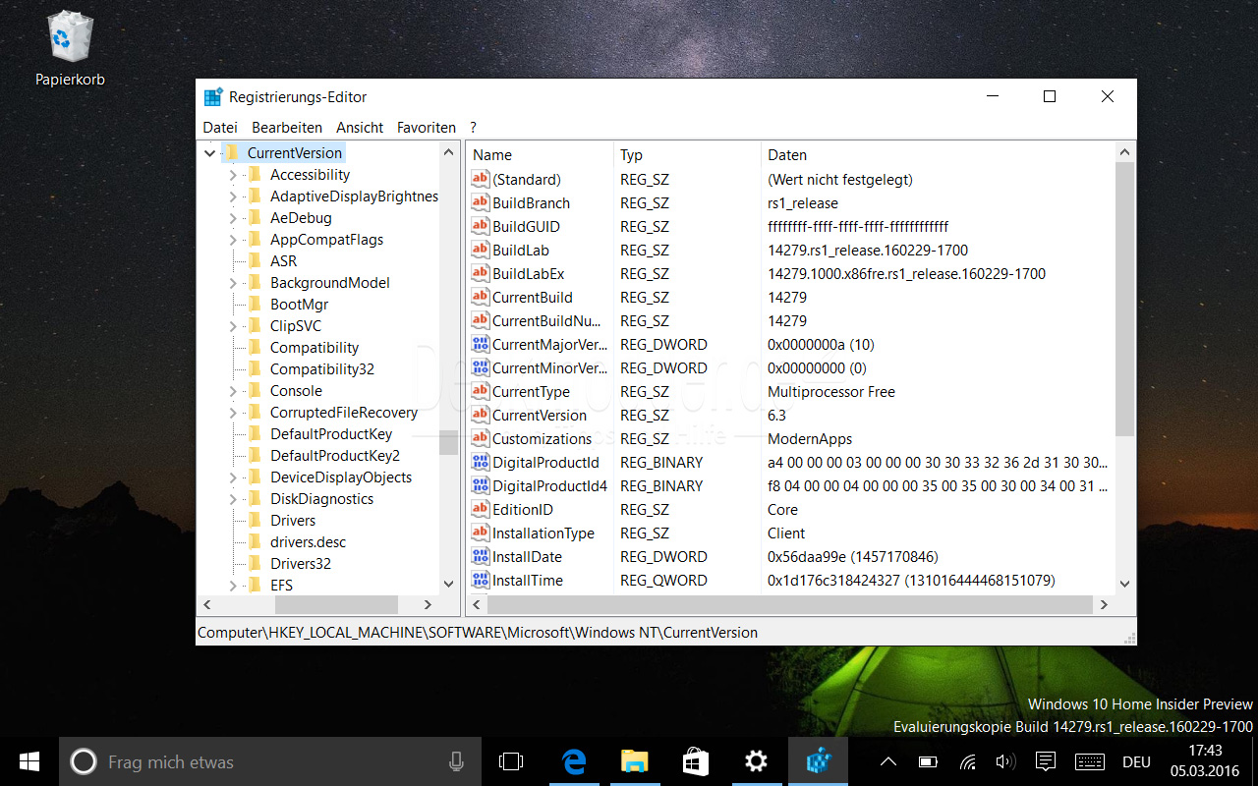Image resolution: width=1258 pixels, height=786 pixels.
Task: Click the Accessibility folder icon
Action: (x=255, y=174)
